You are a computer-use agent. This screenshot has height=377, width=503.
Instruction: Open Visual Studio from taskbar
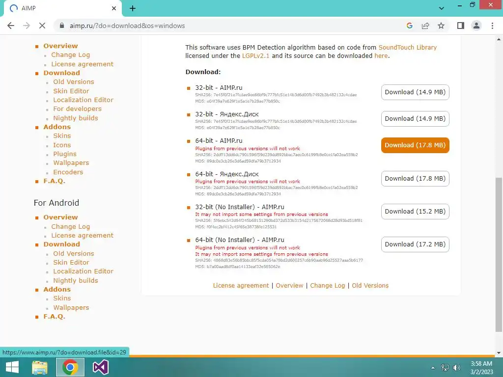(100, 367)
